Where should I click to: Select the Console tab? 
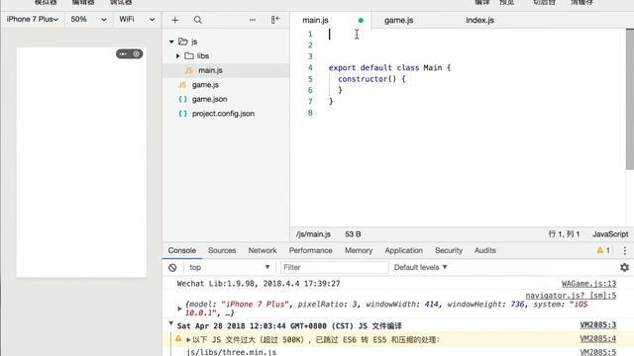tap(182, 250)
